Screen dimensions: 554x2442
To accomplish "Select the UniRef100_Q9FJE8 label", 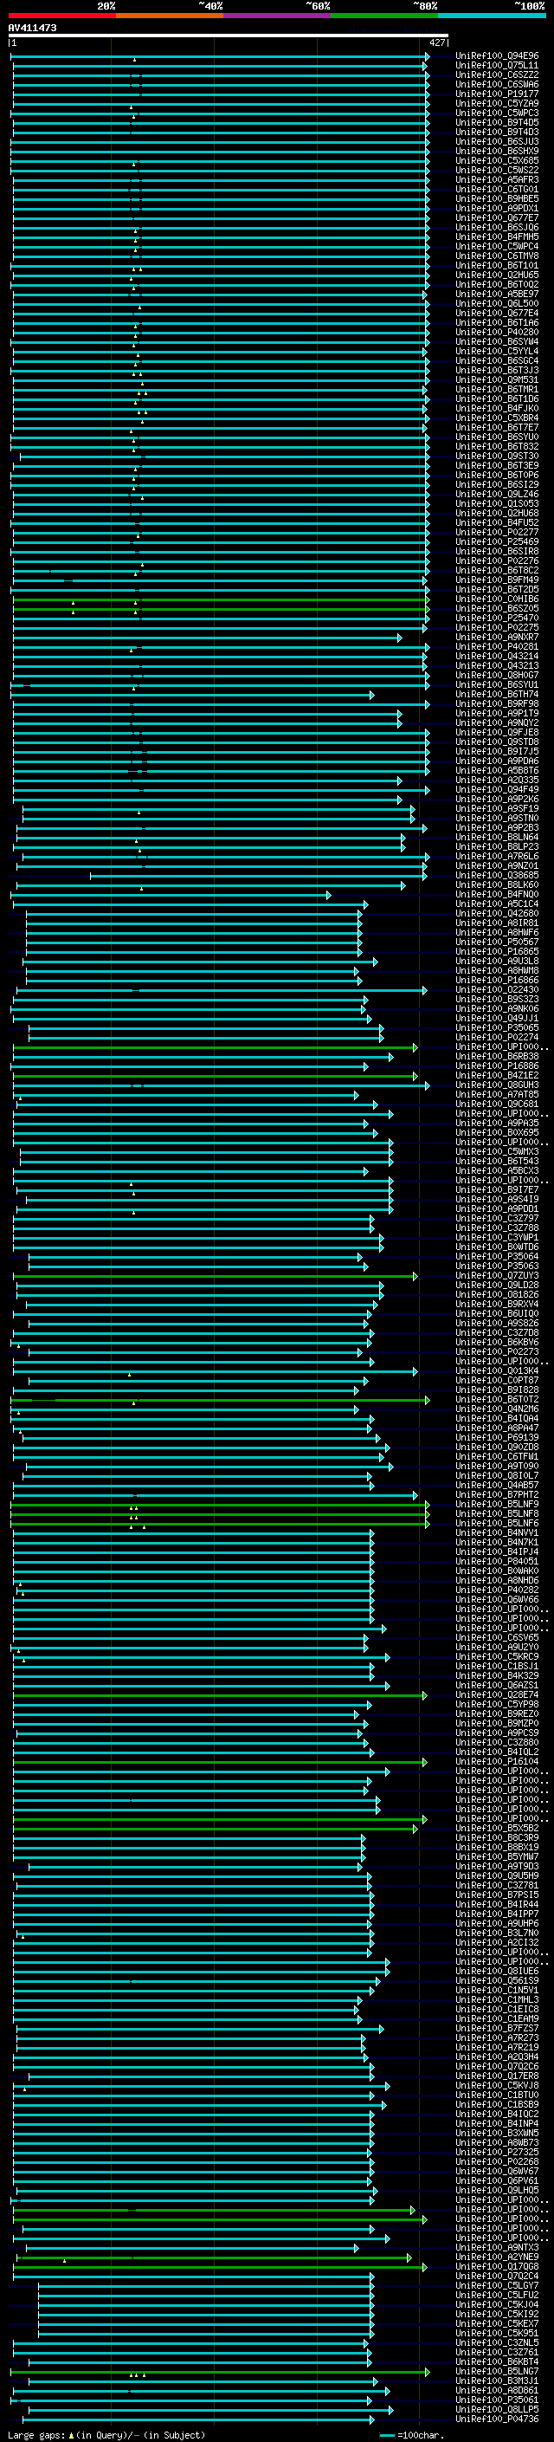I will 497,732.
